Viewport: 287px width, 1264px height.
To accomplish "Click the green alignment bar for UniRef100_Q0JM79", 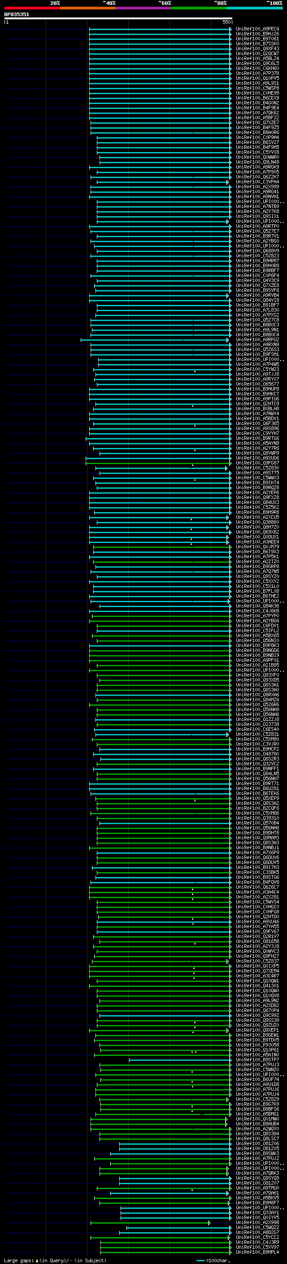I will pyautogui.click(x=162, y=547).
